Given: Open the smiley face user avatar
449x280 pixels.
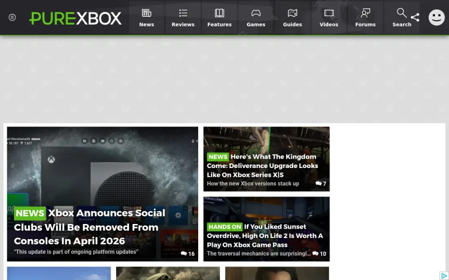Looking at the screenshot, I should (437, 17).
